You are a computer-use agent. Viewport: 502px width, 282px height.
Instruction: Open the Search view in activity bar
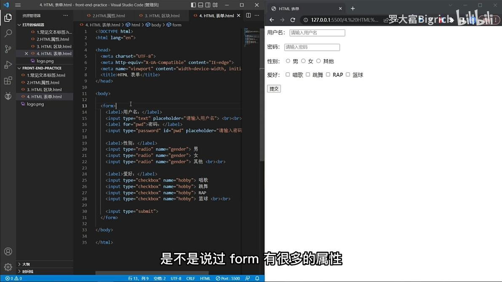8,33
